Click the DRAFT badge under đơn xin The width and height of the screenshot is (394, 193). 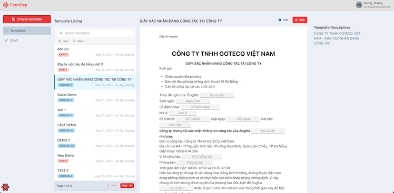(63, 55)
